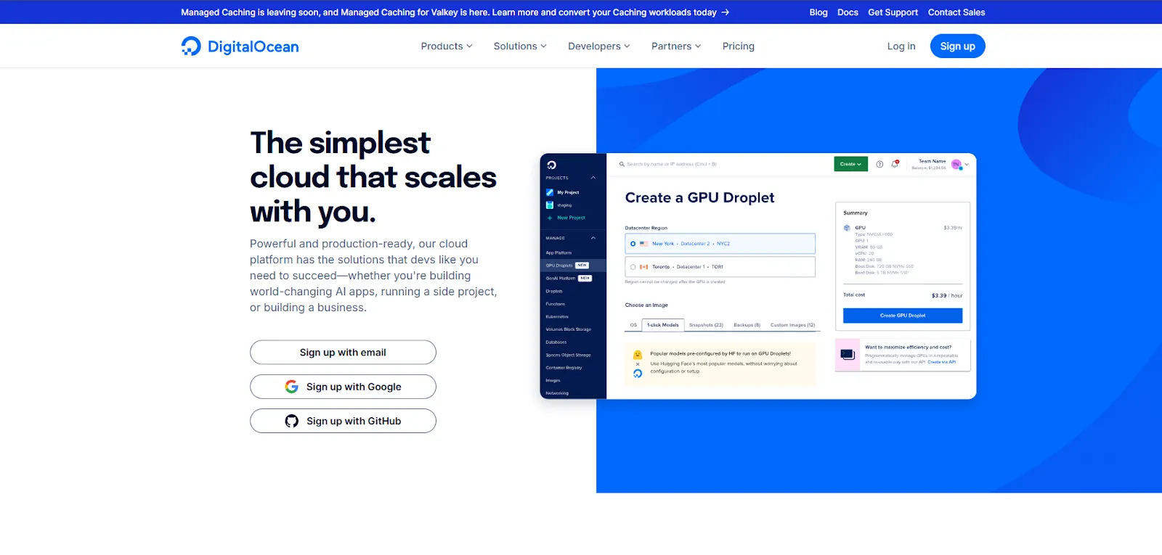Click the US flag icon for New York
Screen dimensions: 1162x555
(x=644, y=244)
